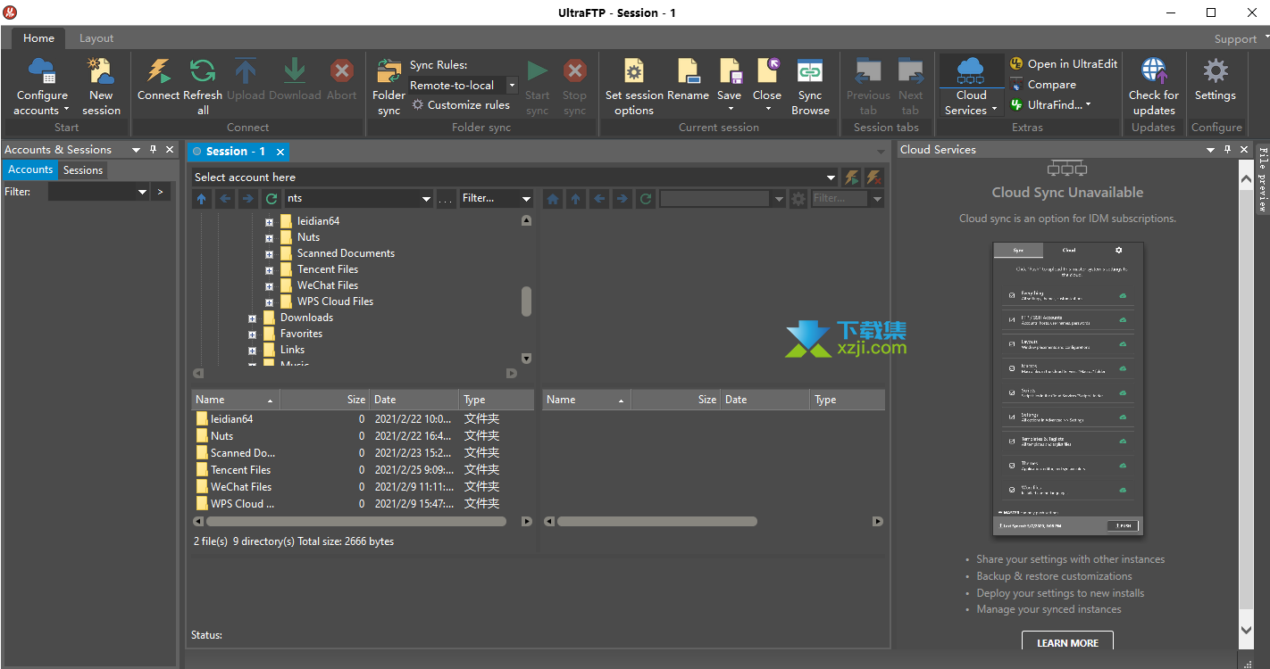Select WPS Cloud Files in tree
The width and height of the screenshot is (1270, 669).
pos(335,301)
